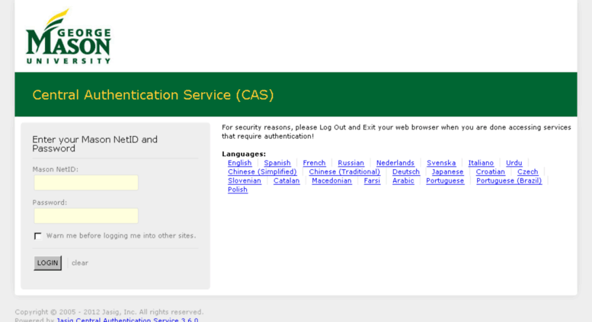Select Farsi from the languages
592x322 pixels.
click(x=373, y=180)
